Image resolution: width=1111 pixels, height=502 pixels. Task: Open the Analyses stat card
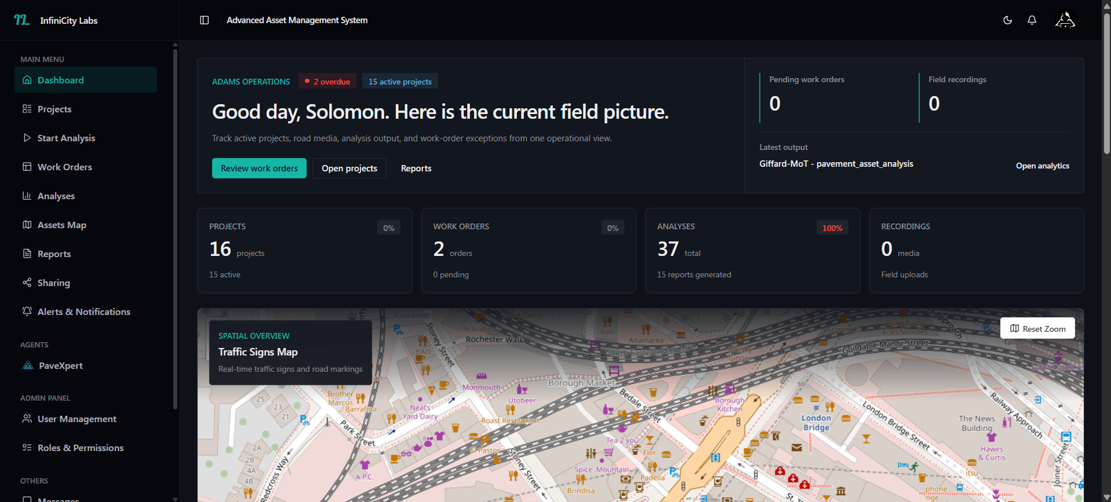coord(752,251)
